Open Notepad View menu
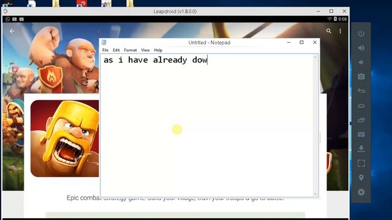Image resolution: width=392 pixels, height=220 pixels. pos(145,50)
